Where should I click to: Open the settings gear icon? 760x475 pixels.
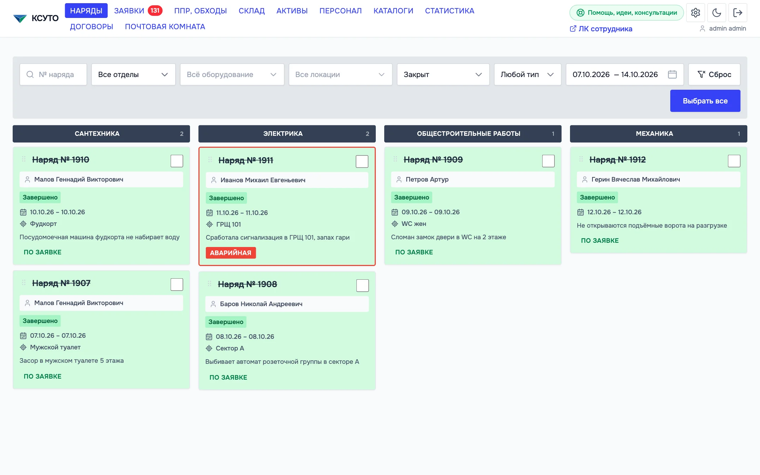point(695,13)
